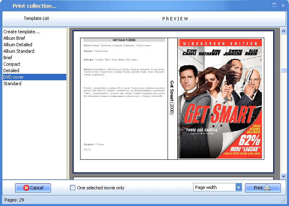The height and width of the screenshot is (206, 289).
Task: Select the Create template... entry
Action: 34,32
